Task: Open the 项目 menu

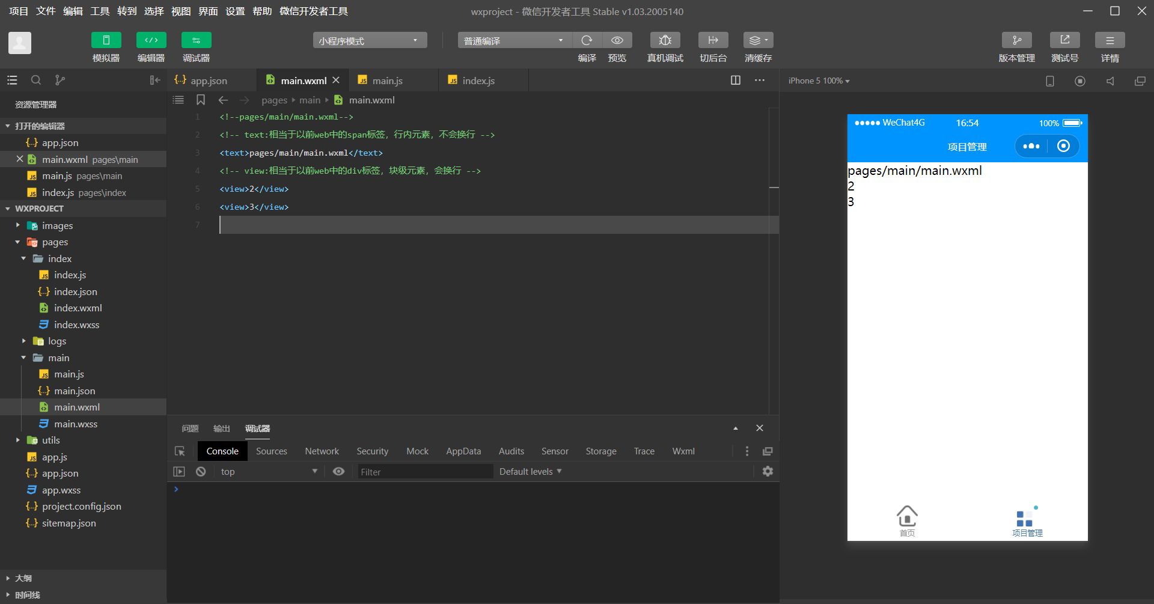Action: pos(19,11)
